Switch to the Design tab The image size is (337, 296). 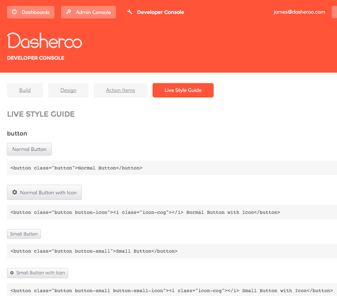[68, 90]
